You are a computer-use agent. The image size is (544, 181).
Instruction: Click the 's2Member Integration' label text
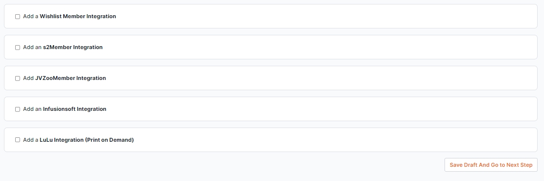73,47
